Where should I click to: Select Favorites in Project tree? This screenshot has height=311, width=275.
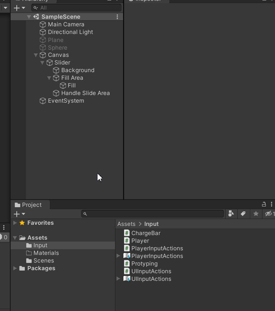pos(40,223)
